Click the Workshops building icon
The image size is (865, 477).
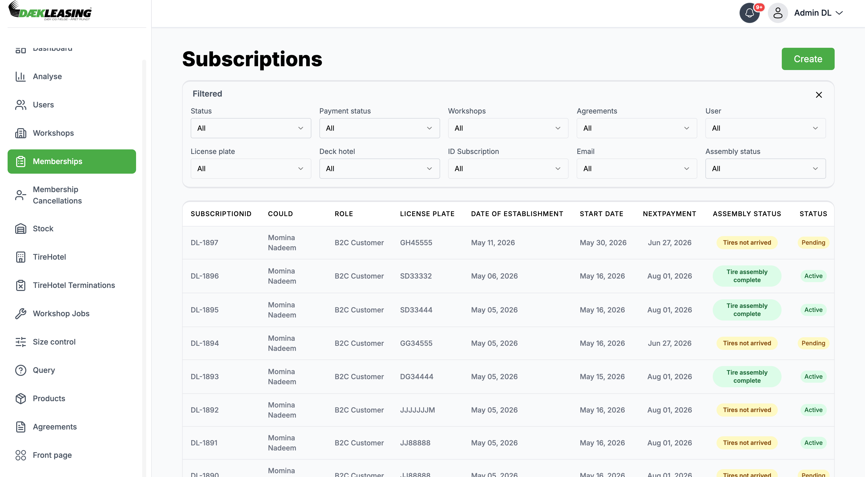(x=20, y=133)
